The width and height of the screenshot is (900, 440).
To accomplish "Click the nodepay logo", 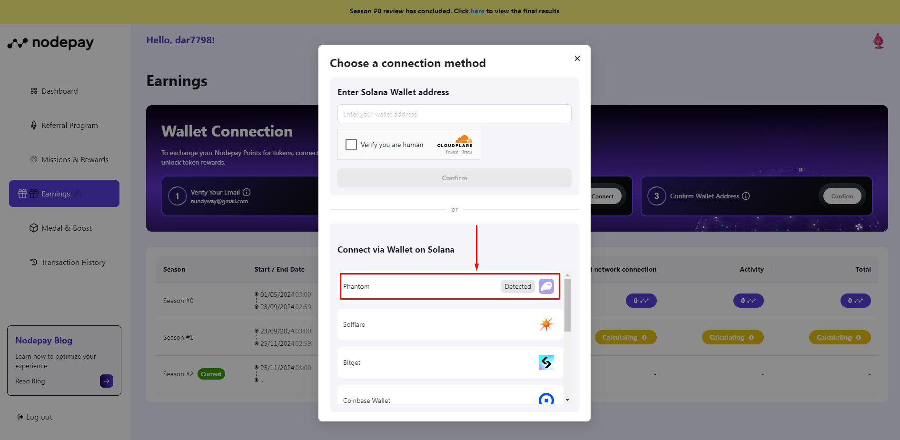I will point(50,43).
